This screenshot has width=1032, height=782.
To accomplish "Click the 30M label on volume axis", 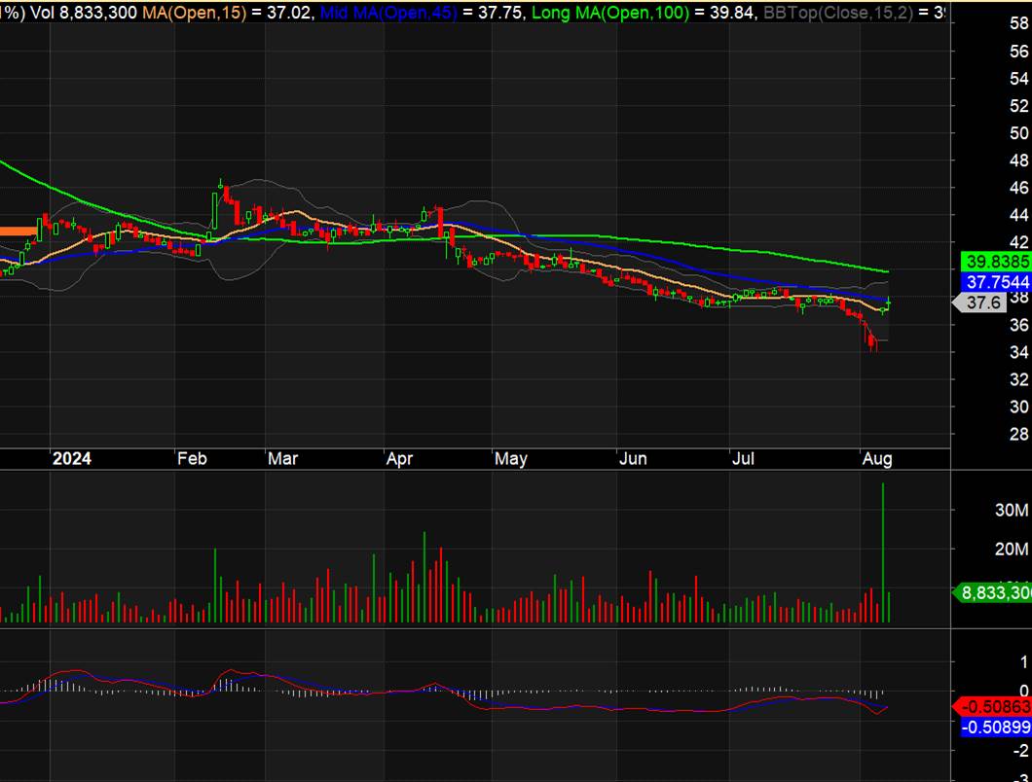I will (1012, 511).
